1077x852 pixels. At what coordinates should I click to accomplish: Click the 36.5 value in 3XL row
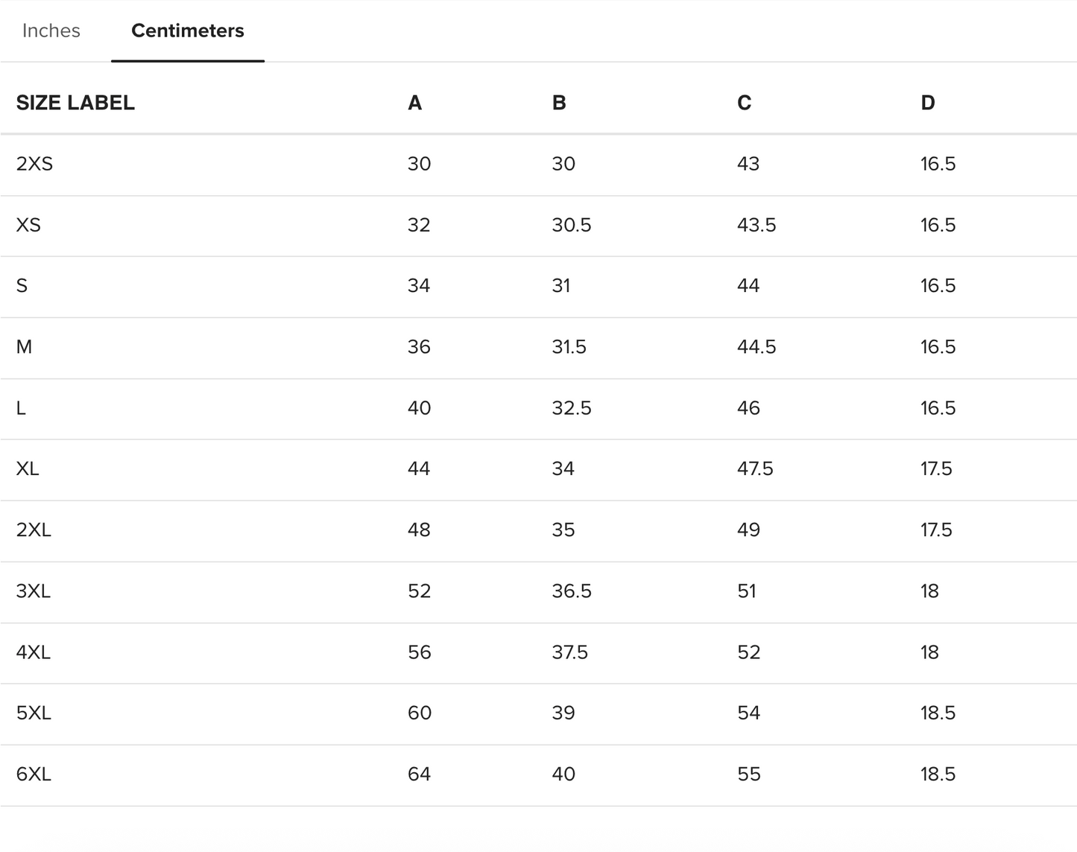[x=572, y=591]
